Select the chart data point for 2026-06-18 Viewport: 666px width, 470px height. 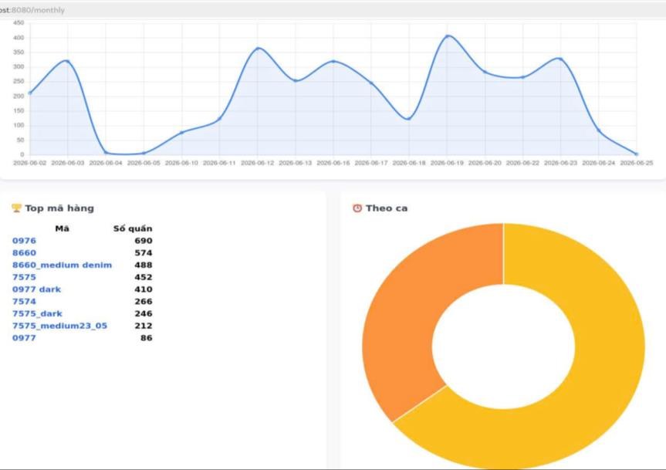coord(408,119)
